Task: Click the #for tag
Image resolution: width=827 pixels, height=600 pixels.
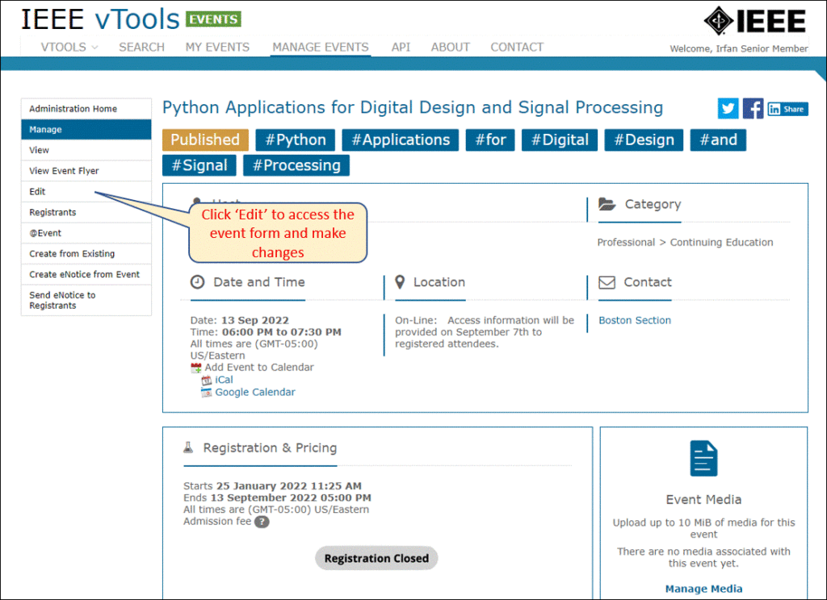Action: click(x=490, y=140)
